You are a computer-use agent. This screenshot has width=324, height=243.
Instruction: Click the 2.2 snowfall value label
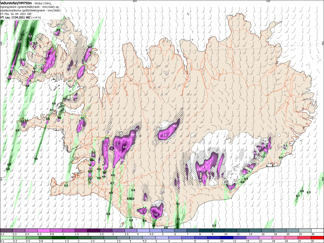116,144
